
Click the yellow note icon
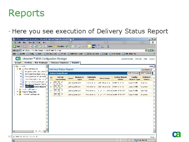tap(89, 46)
